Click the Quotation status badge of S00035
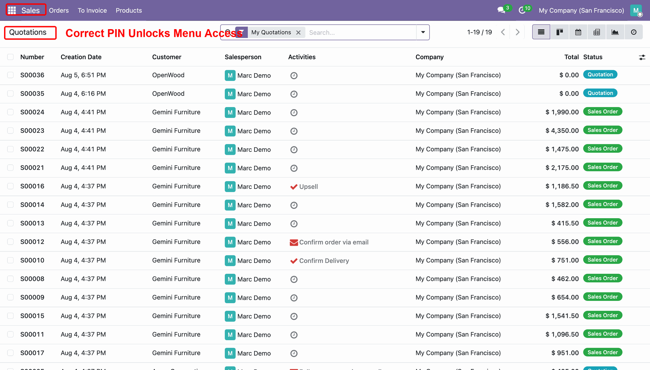 coord(600,93)
